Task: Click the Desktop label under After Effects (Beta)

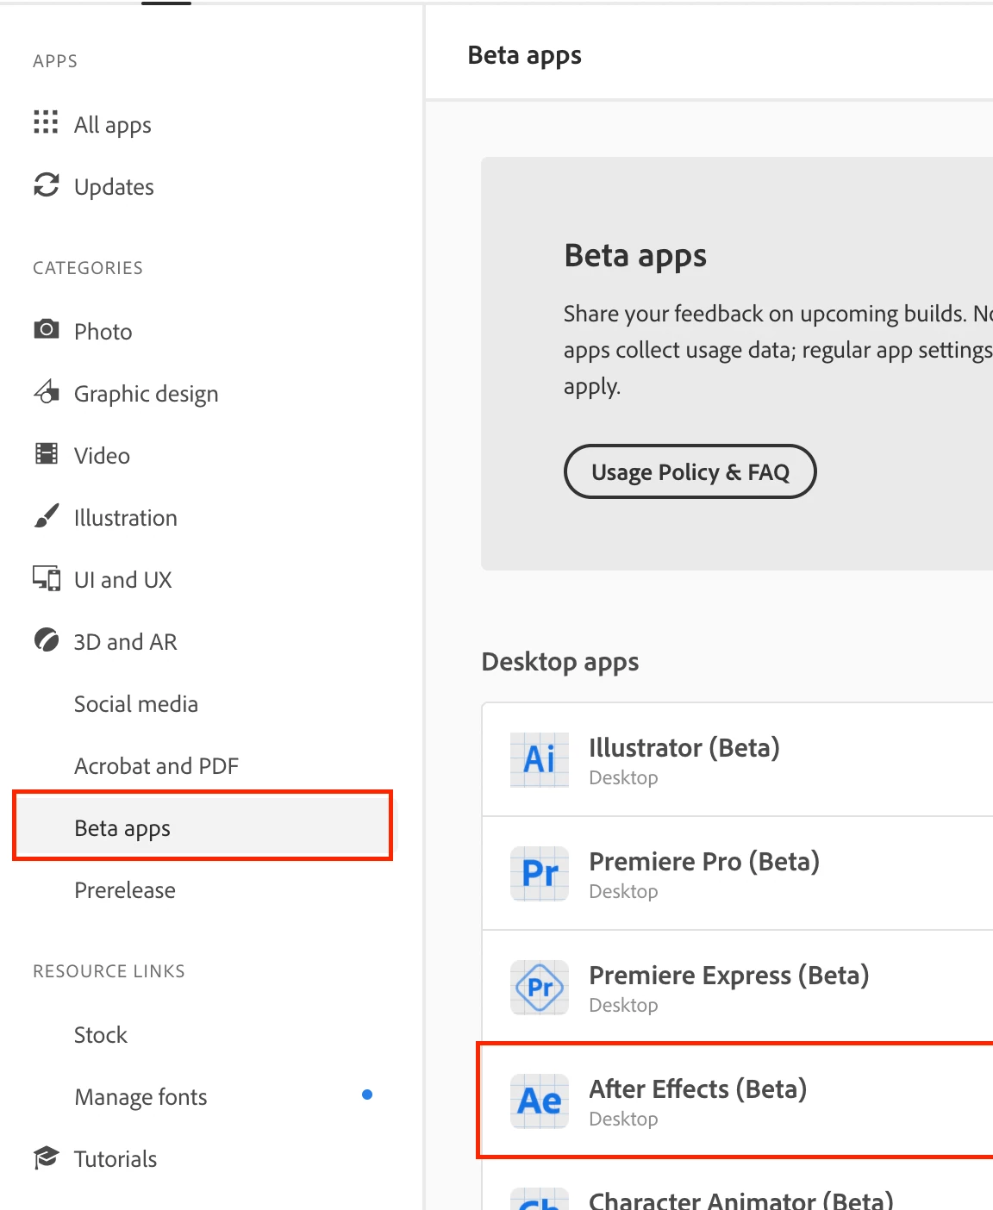Action: point(623,1119)
